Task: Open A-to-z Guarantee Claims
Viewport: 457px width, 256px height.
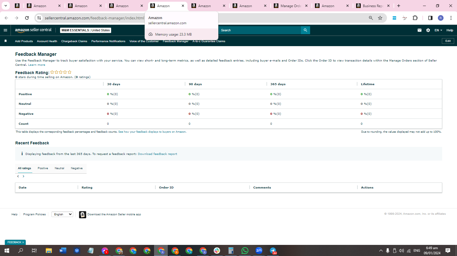Action: (x=209, y=41)
